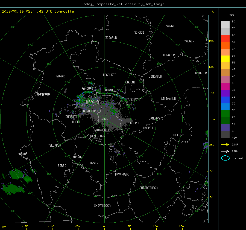Click the RAMDURG city label

click(87, 89)
